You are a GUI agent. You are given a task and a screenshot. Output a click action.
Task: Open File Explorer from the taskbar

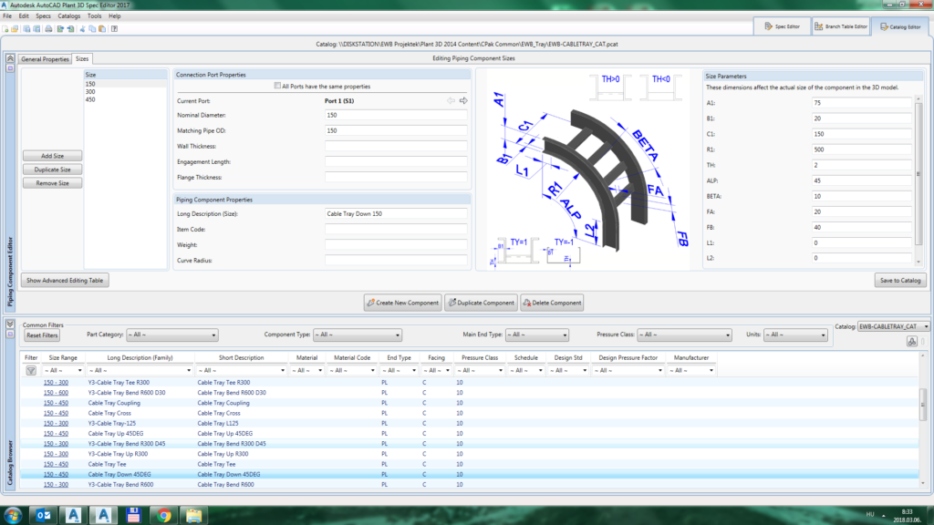tap(193, 515)
